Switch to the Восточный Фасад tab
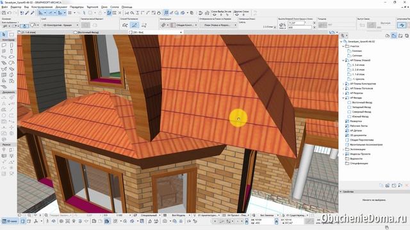Viewport: 410px width, 230px height. [x=101, y=33]
